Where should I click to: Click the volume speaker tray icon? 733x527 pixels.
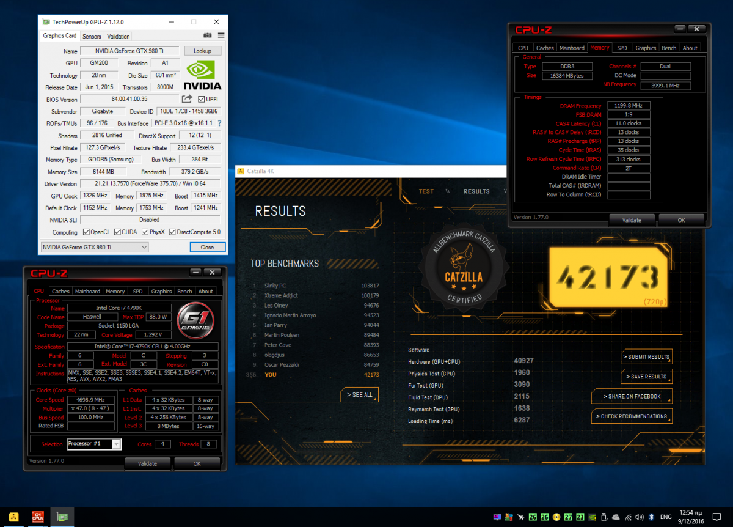(640, 517)
